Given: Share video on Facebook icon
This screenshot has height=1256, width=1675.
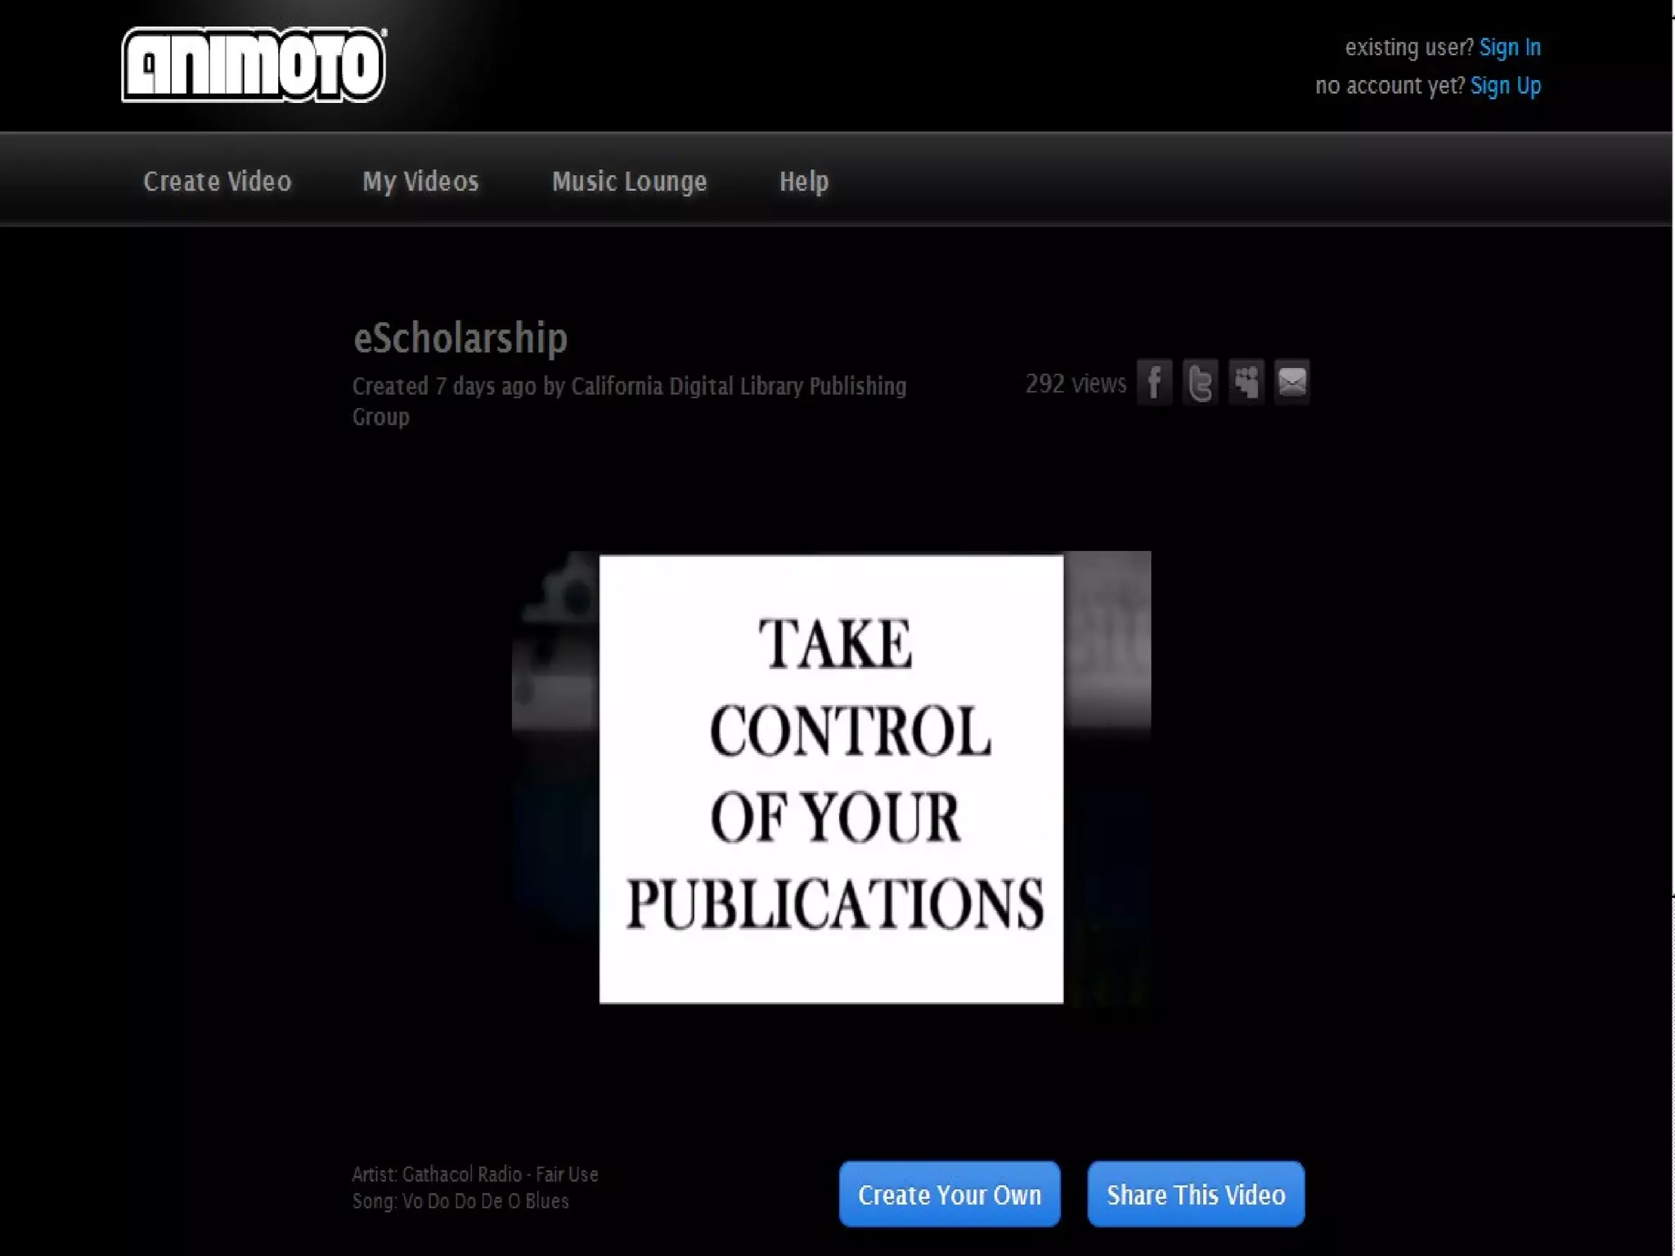Looking at the screenshot, I should point(1154,382).
